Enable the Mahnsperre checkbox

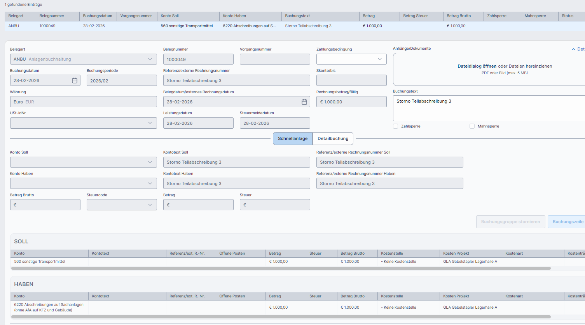[472, 126]
